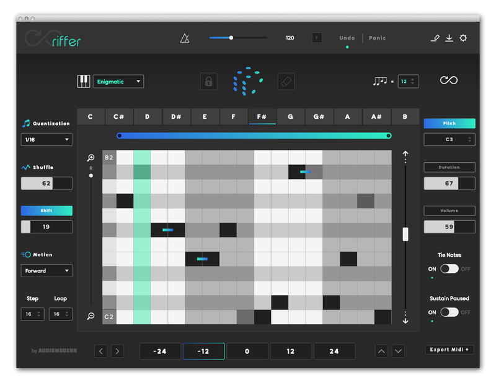496x383 pixels.
Task: Click the Duration 67 slider
Action: click(449, 183)
